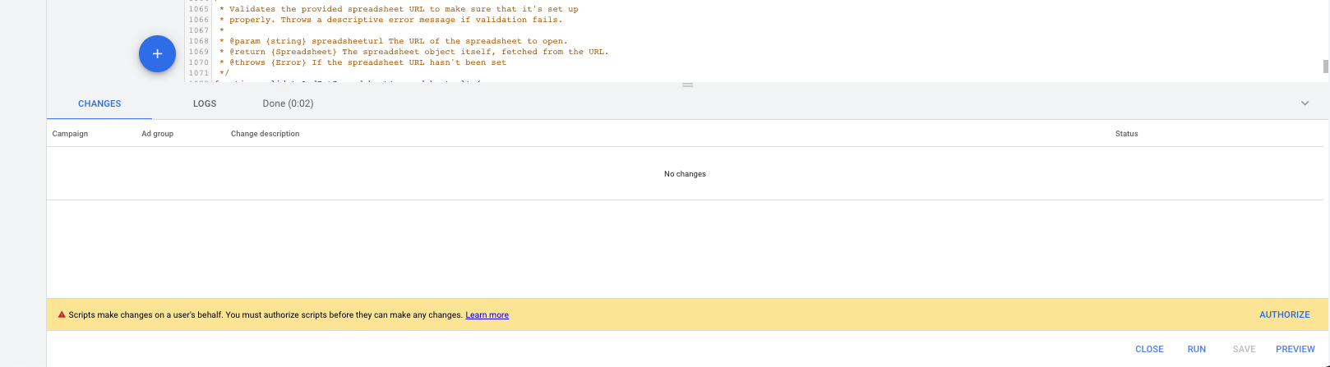Click the CLOSE button
Image resolution: width=1330 pixels, height=367 pixels.
click(1148, 349)
